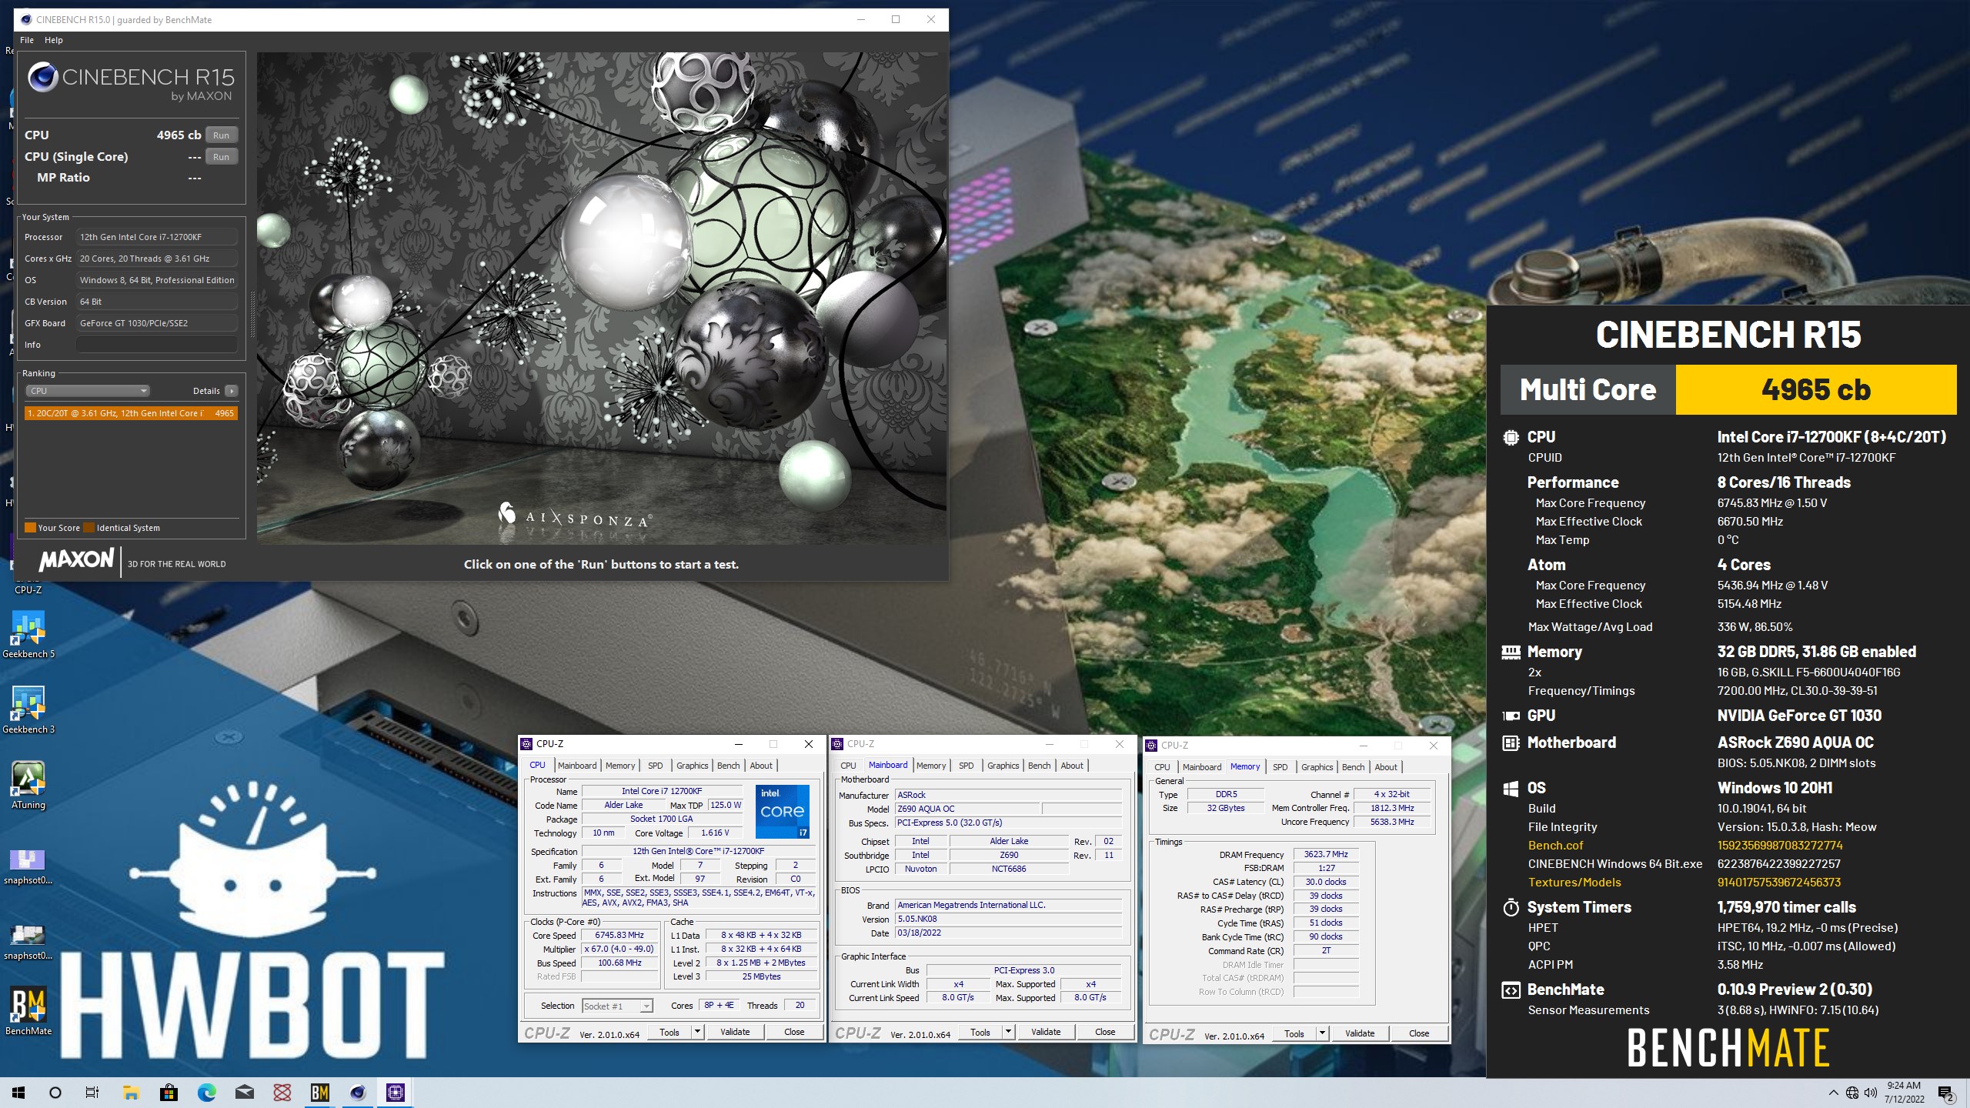
Task: Click Close in the CPU-Z Mainboard window
Action: [1105, 1032]
